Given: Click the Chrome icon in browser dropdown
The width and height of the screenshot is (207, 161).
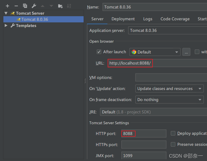Looking at the screenshot, I should pyautogui.click(x=134, y=52).
